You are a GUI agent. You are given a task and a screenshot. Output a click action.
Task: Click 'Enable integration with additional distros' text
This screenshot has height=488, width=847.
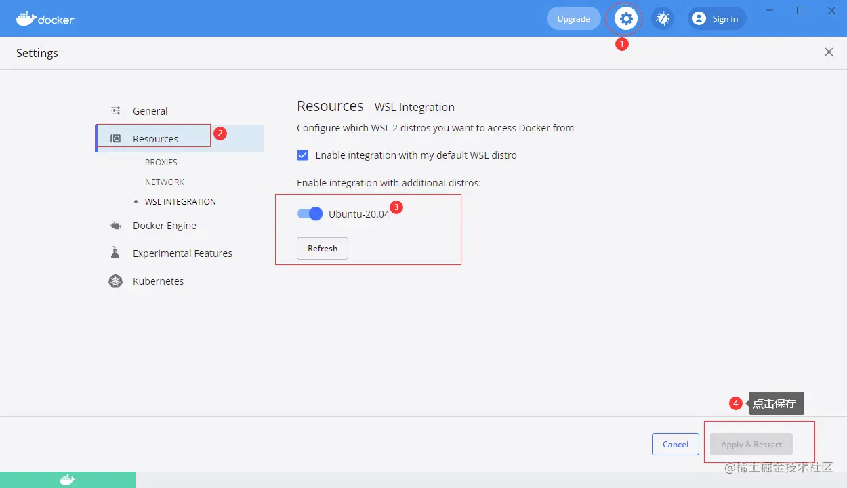point(389,183)
